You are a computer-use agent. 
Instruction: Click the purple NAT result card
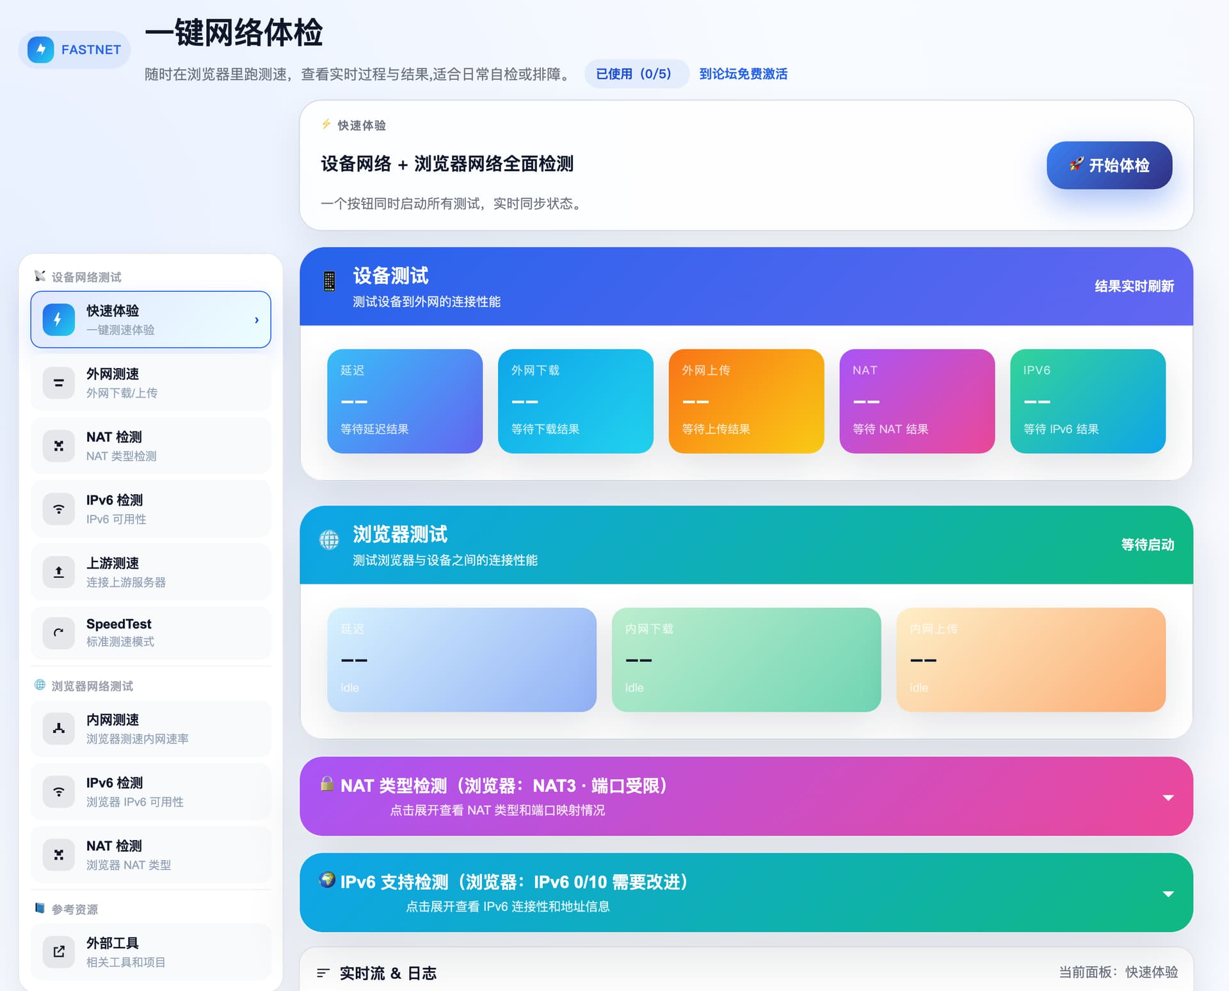pos(917,401)
